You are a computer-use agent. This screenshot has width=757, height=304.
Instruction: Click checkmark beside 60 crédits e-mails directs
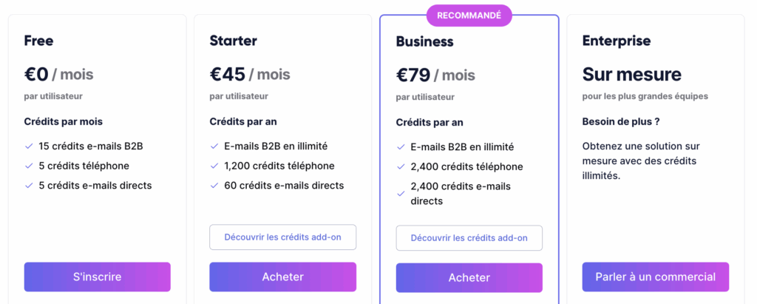(x=214, y=186)
